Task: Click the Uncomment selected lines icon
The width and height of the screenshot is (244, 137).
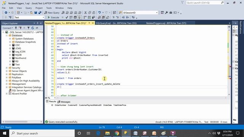Action: 117,18
